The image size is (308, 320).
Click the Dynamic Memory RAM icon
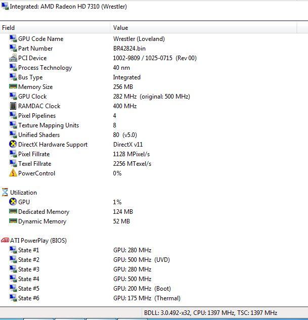(13, 221)
